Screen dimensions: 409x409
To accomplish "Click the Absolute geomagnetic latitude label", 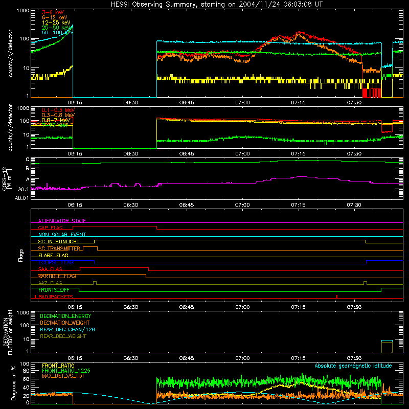I will pyautogui.click(x=353, y=366).
